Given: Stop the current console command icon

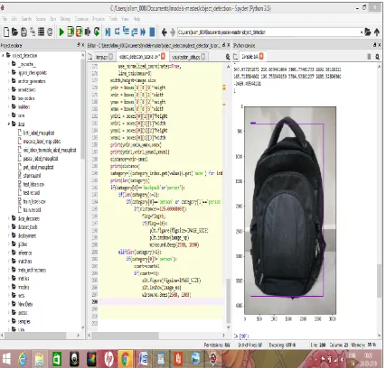Looking at the screenshot, I should coord(369,57).
